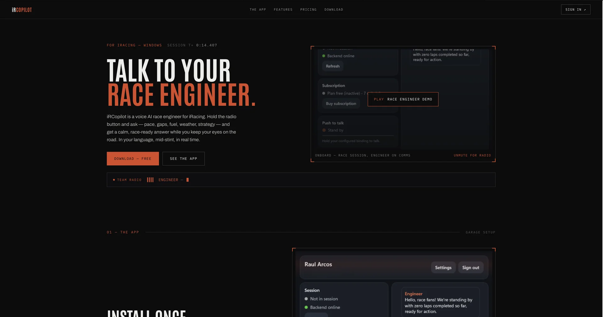Click '01 – THE APP' section label

click(x=123, y=232)
